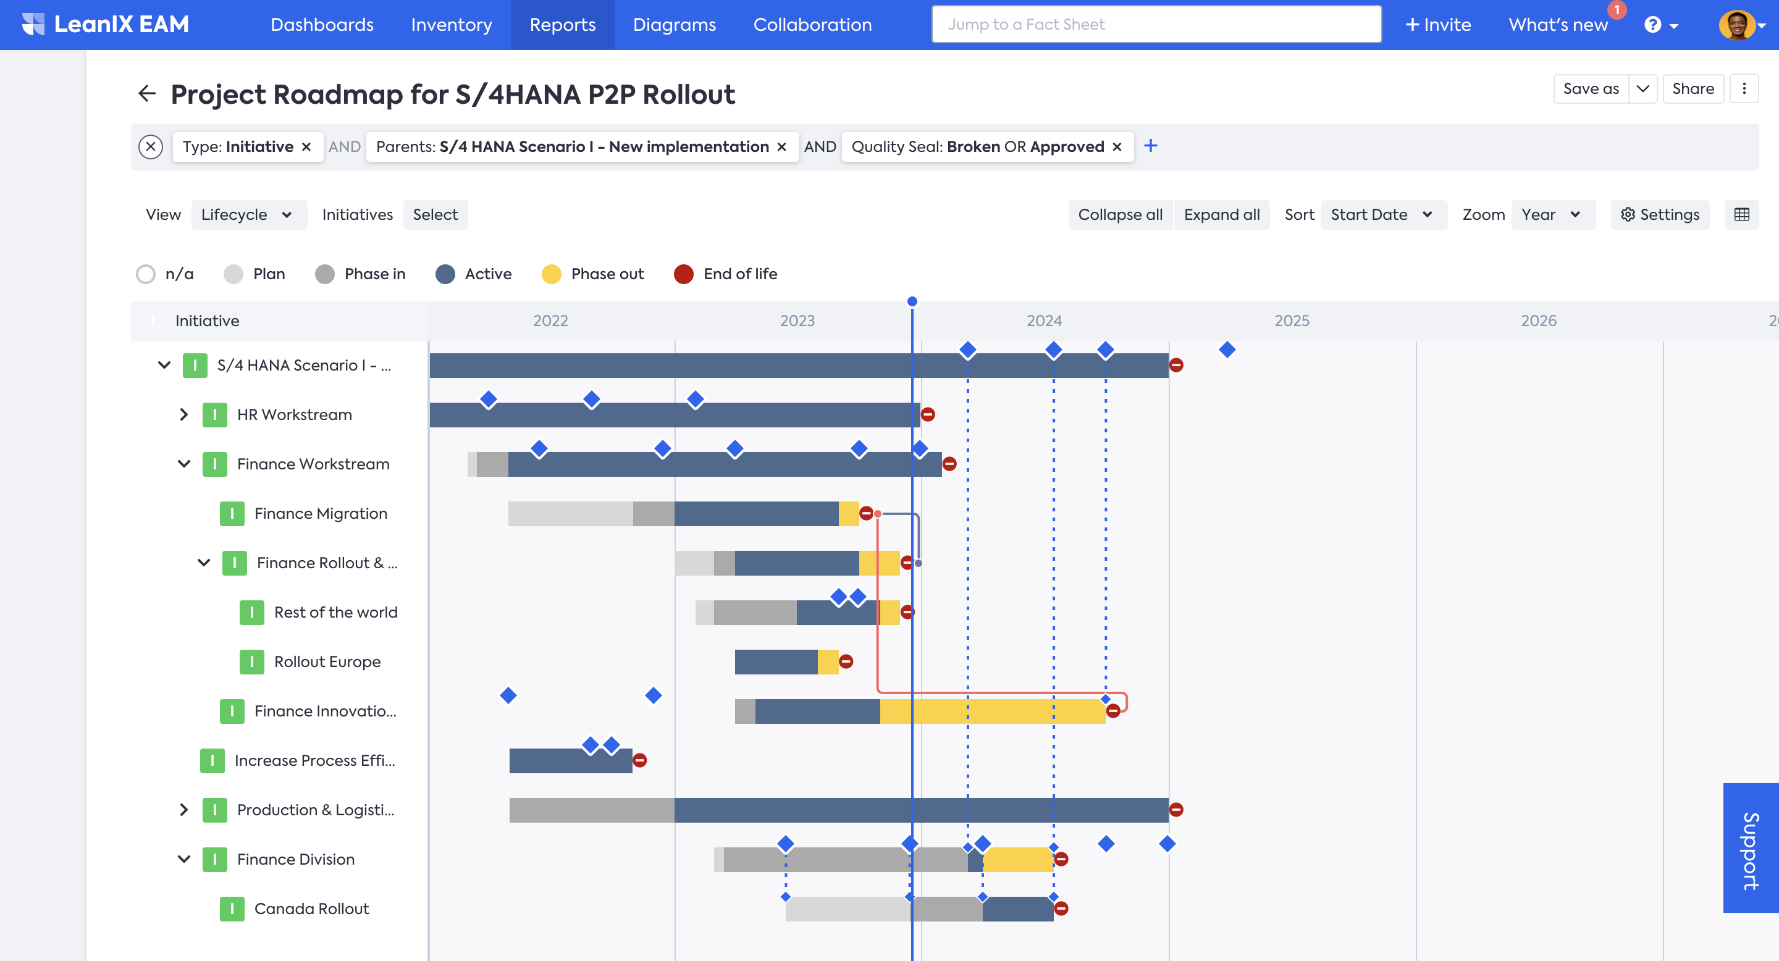Viewport: 1779px width, 961px height.
Task: Select the Finance Innovatio... initiative
Action: coord(326,711)
